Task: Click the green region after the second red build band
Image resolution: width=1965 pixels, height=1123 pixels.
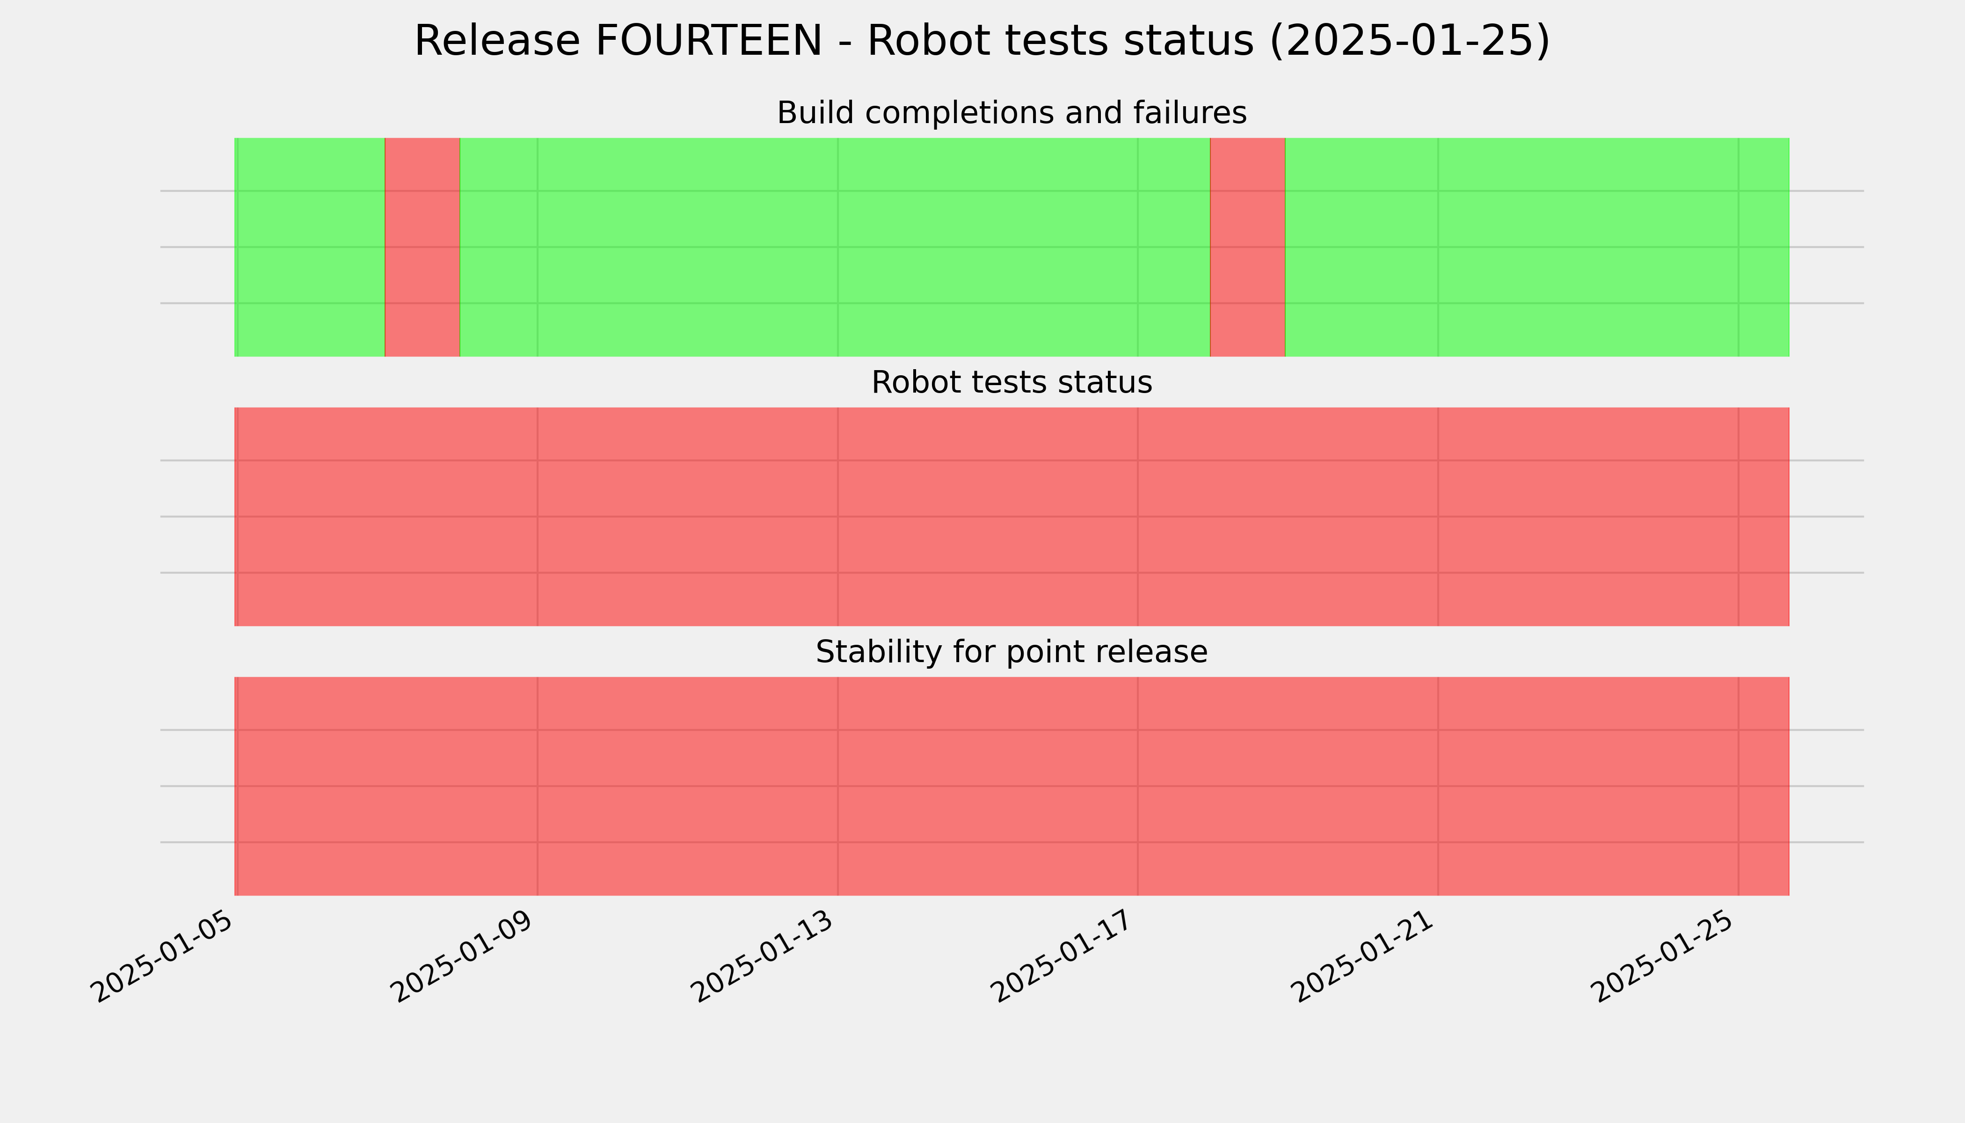Action: pyautogui.click(x=1537, y=247)
